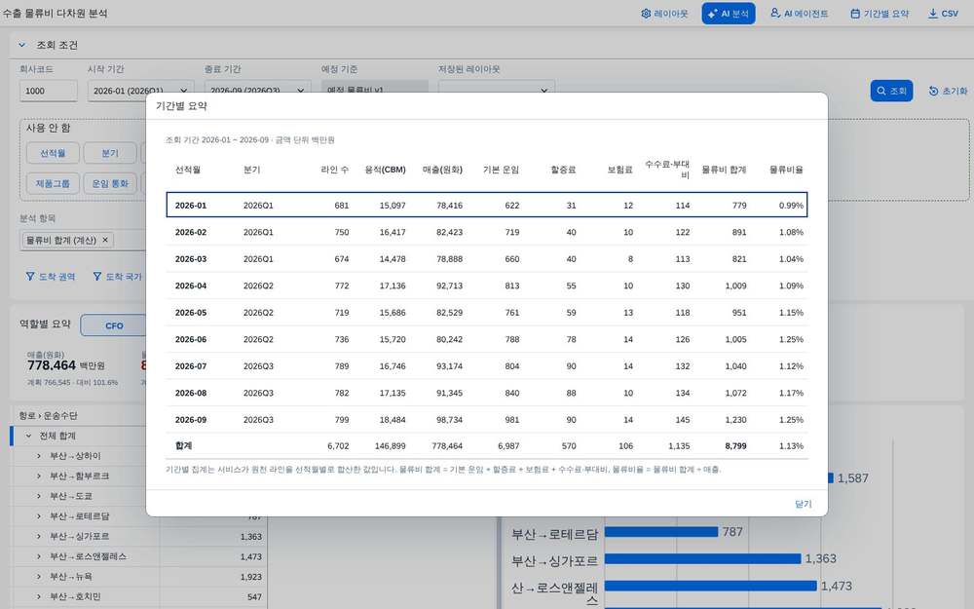Select the CFO role tab
The image size is (974, 609).
pyautogui.click(x=114, y=325)
